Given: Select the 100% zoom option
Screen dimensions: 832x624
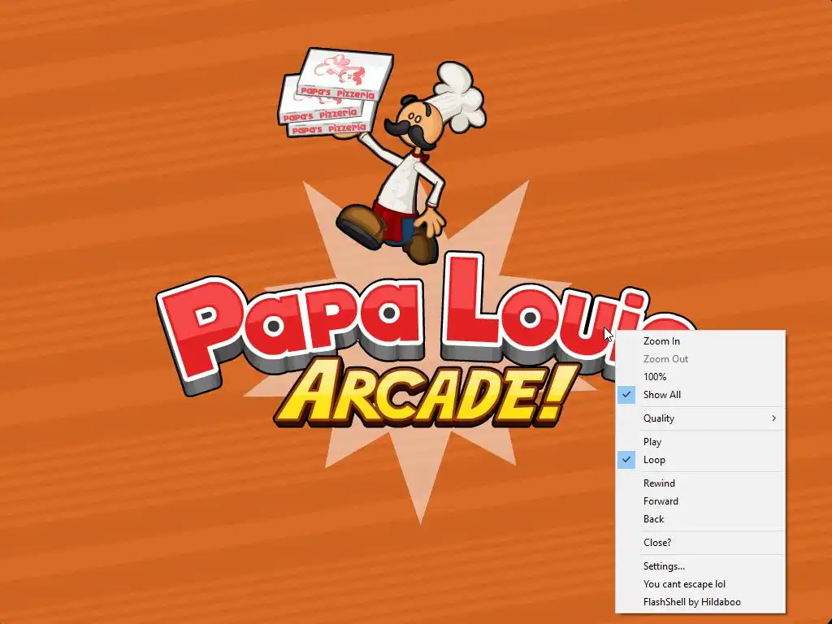Looking at the screenshot, I should point(700,377).
